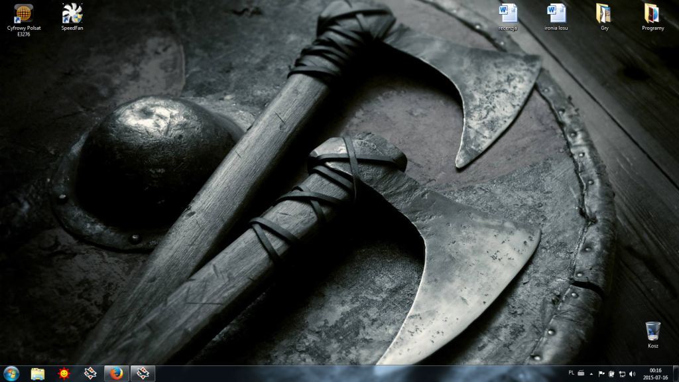Show hidden system tray icons
The image size is (679, 382).
click(591, 374)
